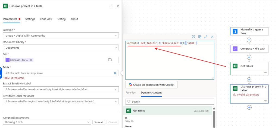Open the Code view tab
The width and height of the screenshot is (278, 128).
(46, 19)
